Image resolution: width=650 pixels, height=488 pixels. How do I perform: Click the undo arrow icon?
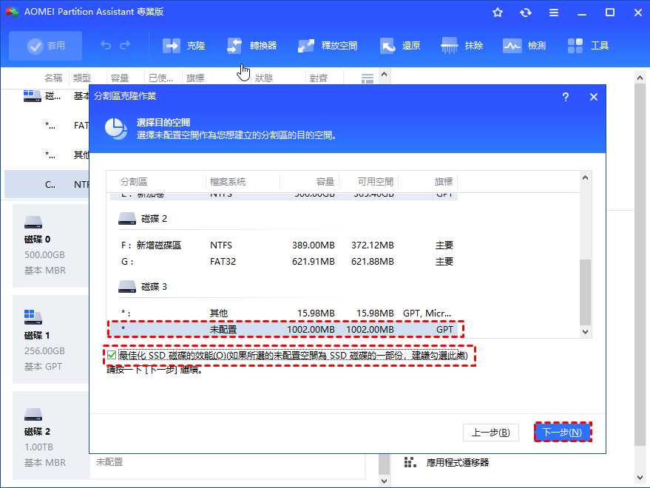105,45
